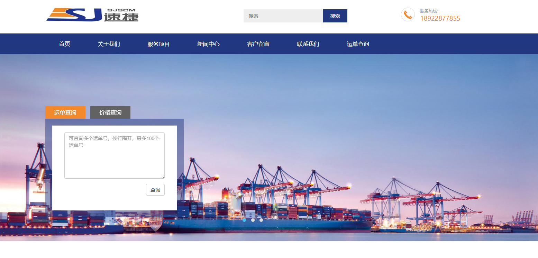Click the textarea resize grip handle
This screenshot has height=258, width=538.
point(162,176)
